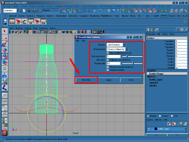Image resolution: width=189 pixels, height=142 pixels.
Task: Expand the Animation menu set dropdown
Action: (12, 10)
